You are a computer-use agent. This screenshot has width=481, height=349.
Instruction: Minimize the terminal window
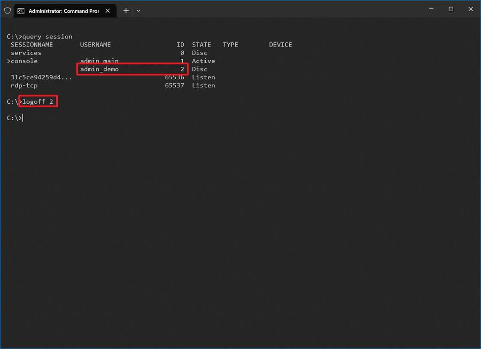[431, 9]
